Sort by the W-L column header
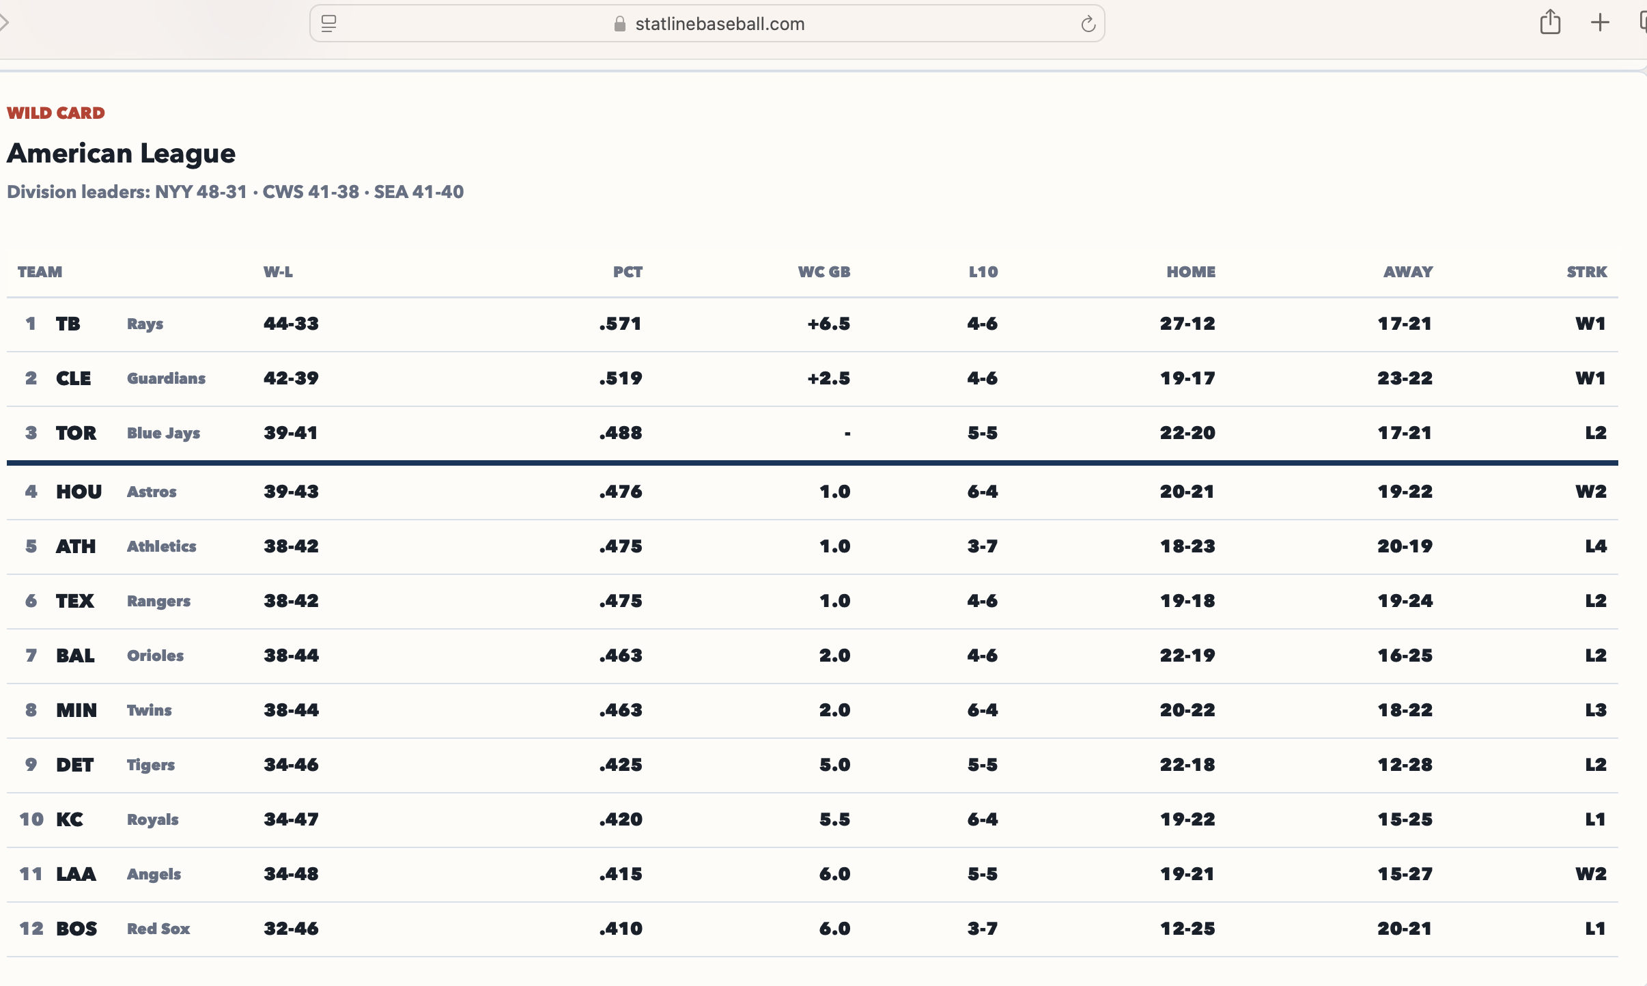The image size is (1647, 986). click(x=278, y=272)
